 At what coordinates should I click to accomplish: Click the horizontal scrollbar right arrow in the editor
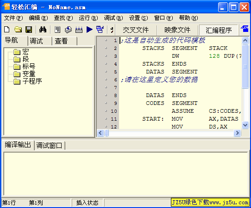[237, 133]
